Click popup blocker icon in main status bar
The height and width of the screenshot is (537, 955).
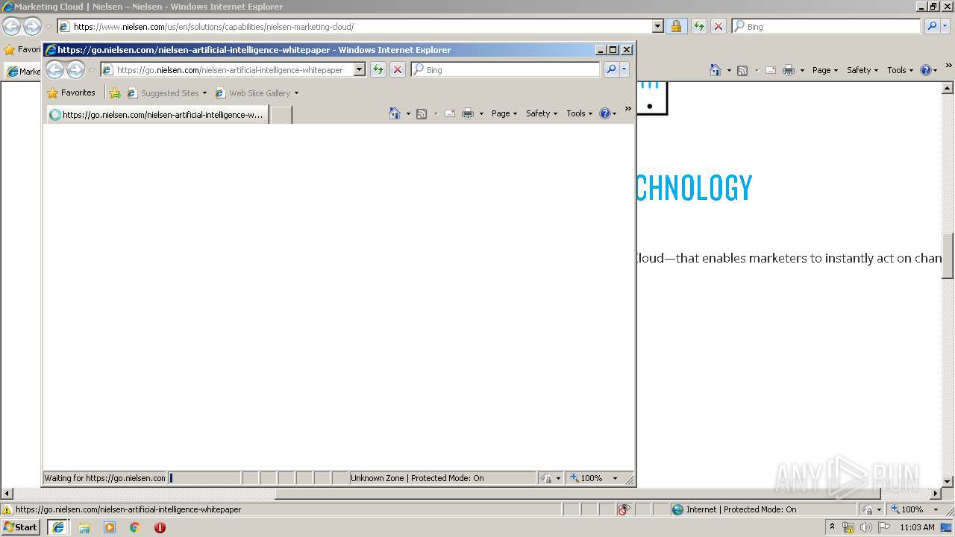[x=624, y=509]
